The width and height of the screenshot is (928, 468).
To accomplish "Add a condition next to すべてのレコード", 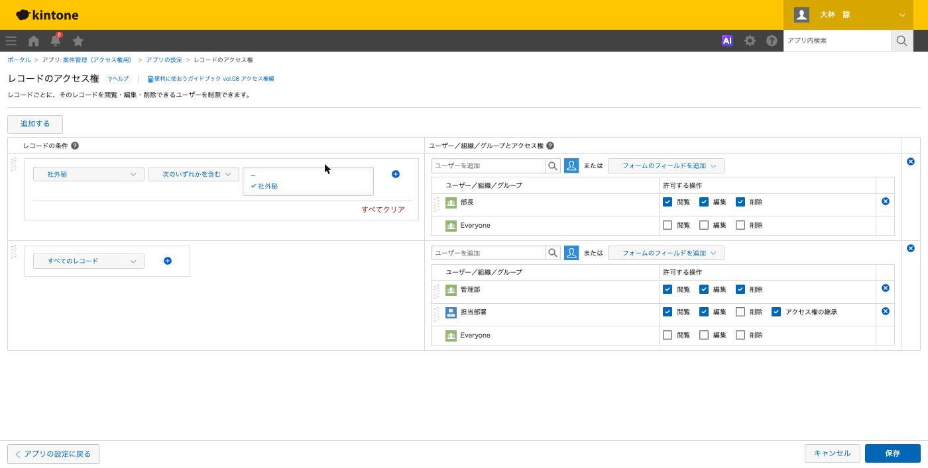I will click(x=168, y=261).
